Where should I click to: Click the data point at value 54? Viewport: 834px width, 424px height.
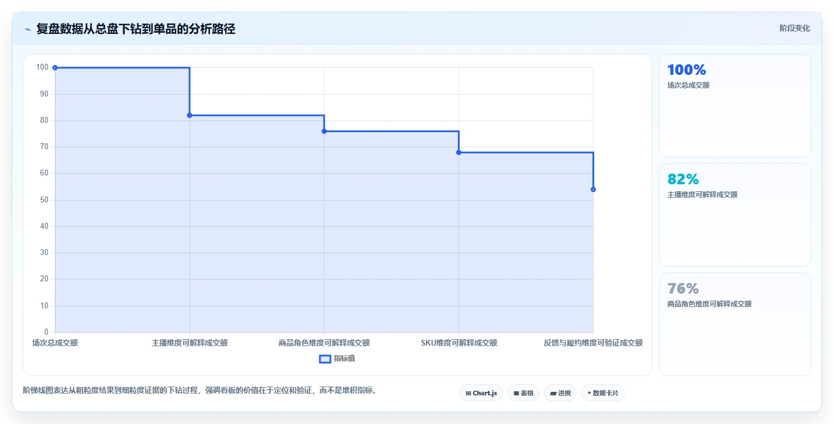click(x=593, y=189)
